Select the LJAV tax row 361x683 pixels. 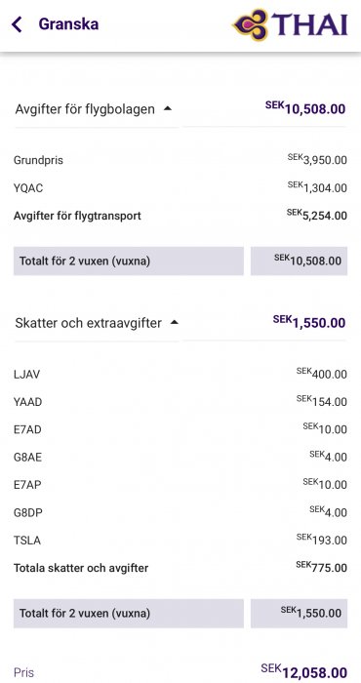point(180,374)
